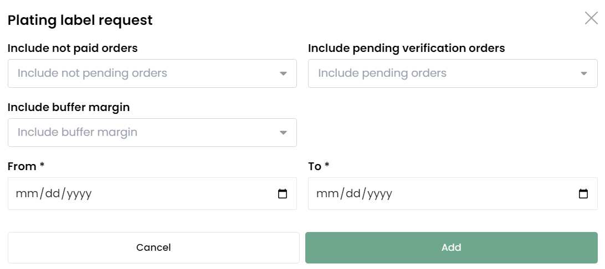The image size is (605, 269).
Task: Close the Plating label request dialog
Action: (x=591, y=18)
